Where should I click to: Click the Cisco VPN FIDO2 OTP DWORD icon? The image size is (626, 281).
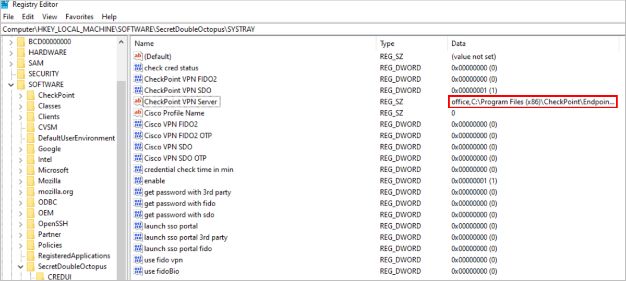[138, 135]
